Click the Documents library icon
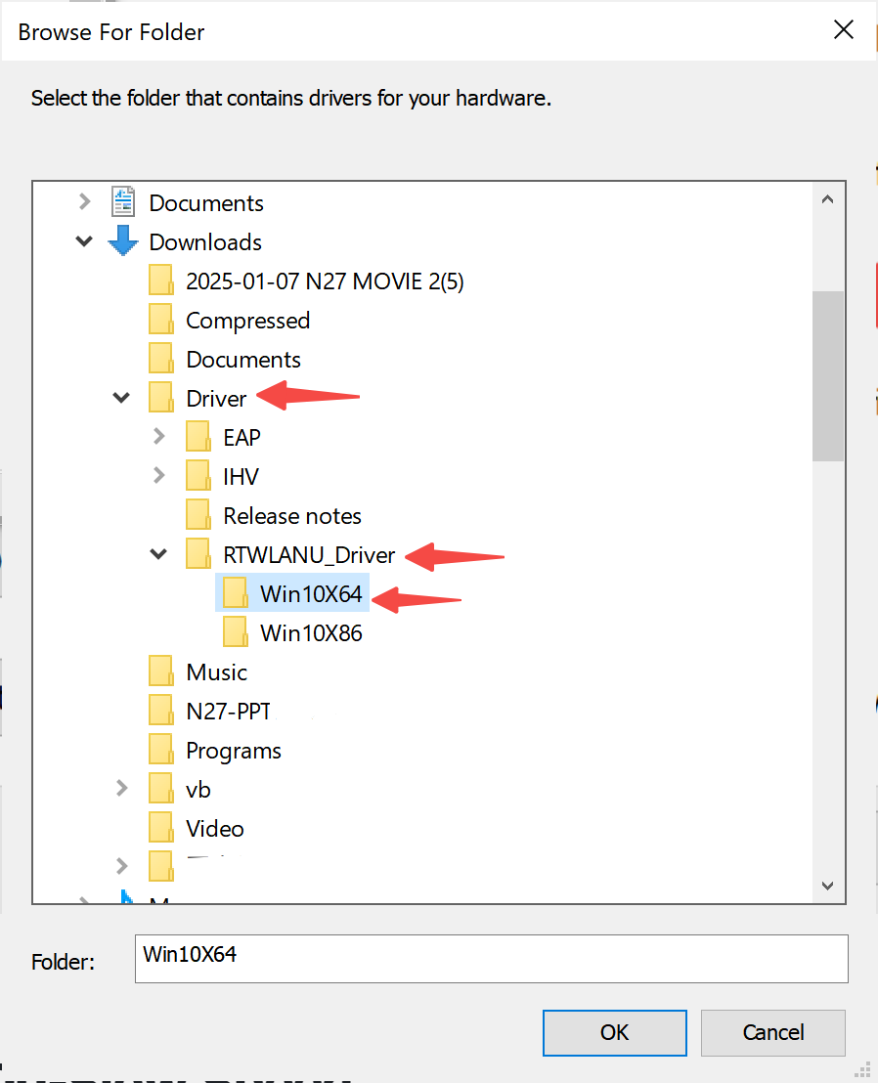The height and width of the screenshot is (1083, 878). [x=123, y=202]
